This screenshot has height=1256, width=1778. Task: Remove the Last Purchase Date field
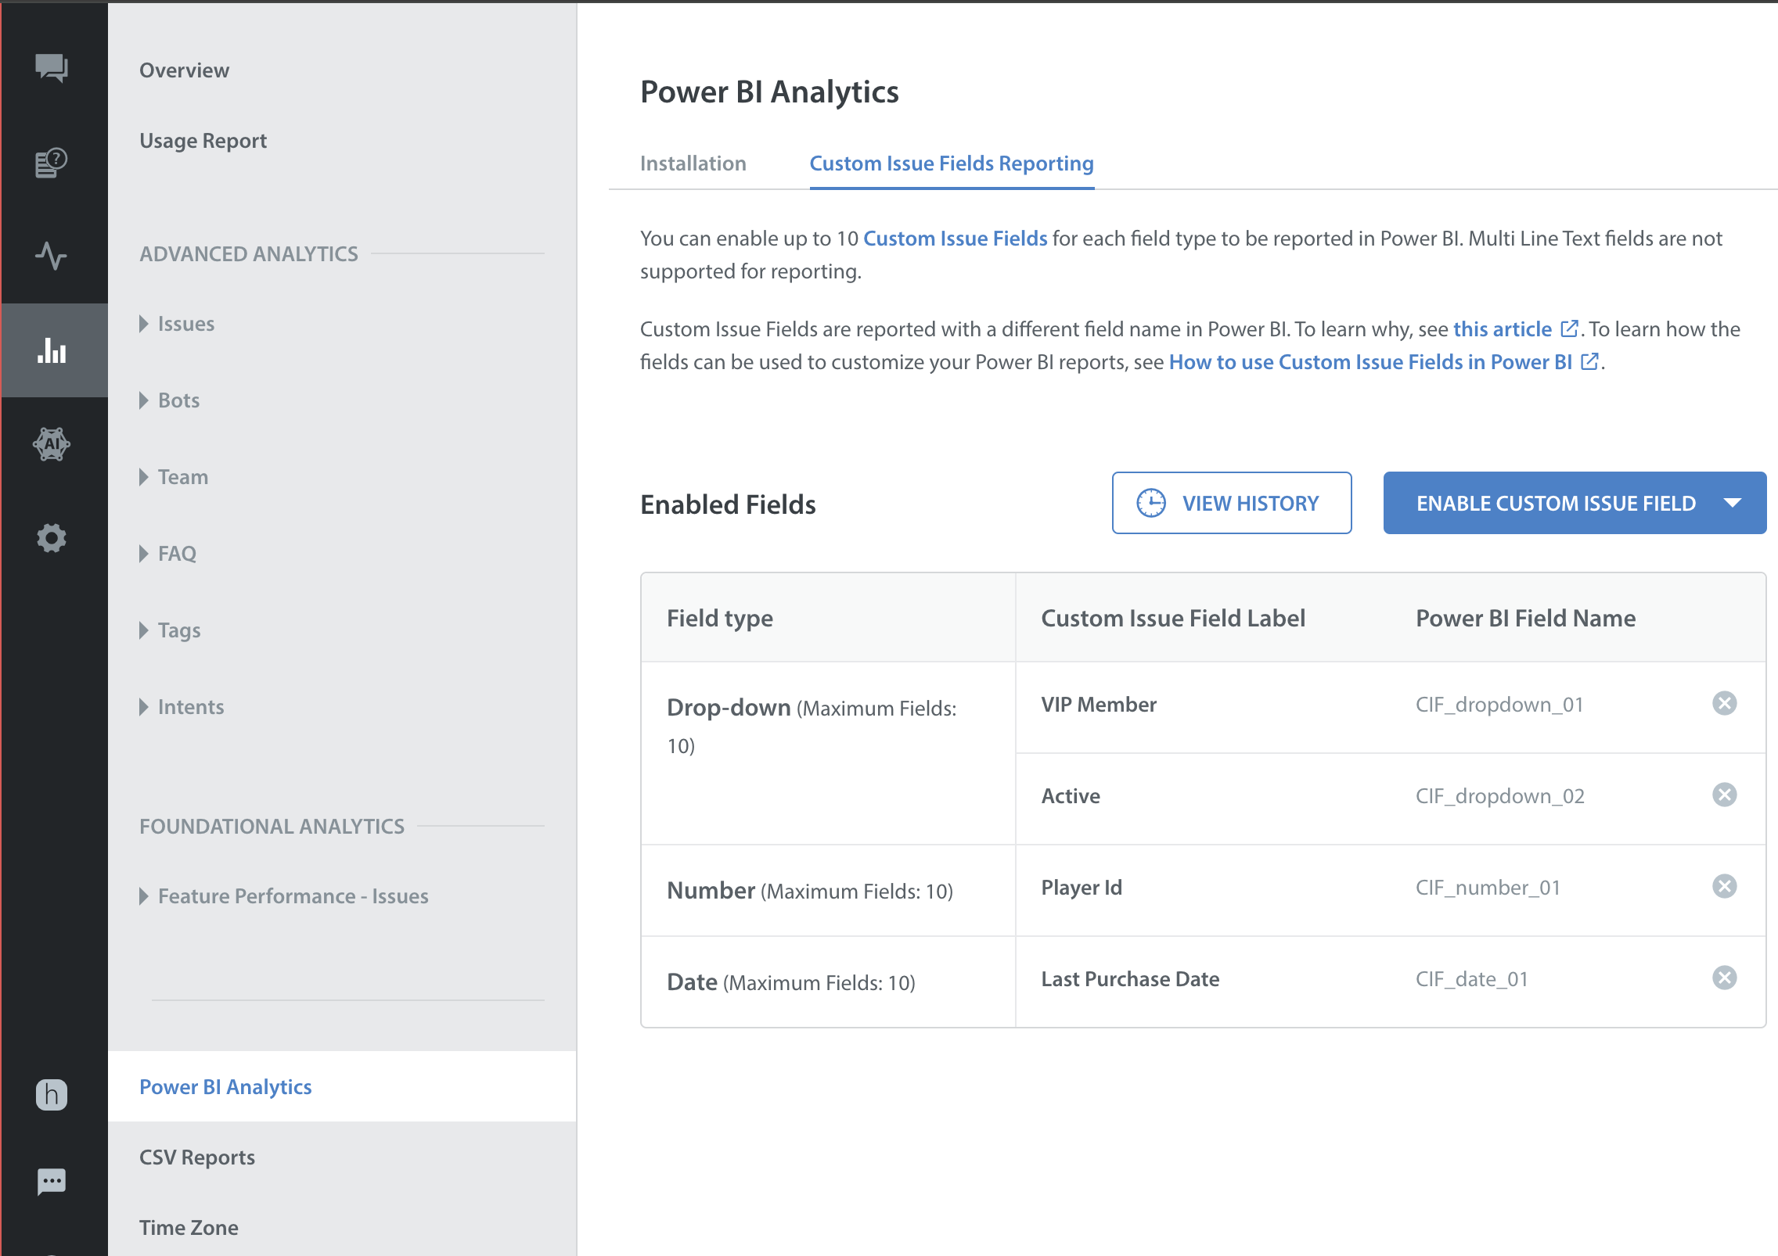(1725, 978)
